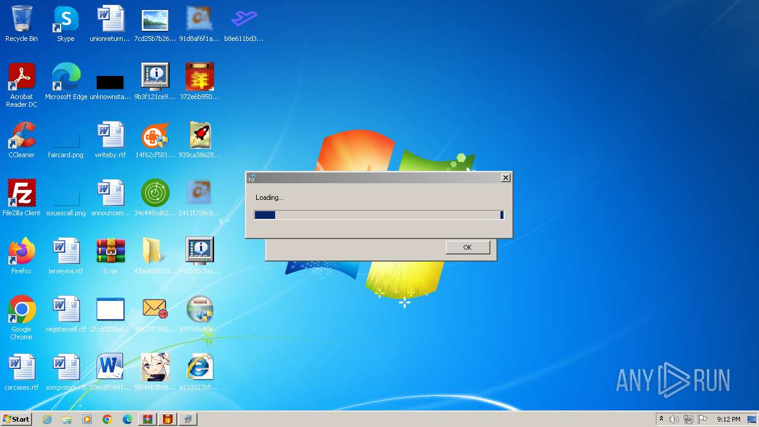Switch to the WinRAR taskbar button

tap(148, 419)
